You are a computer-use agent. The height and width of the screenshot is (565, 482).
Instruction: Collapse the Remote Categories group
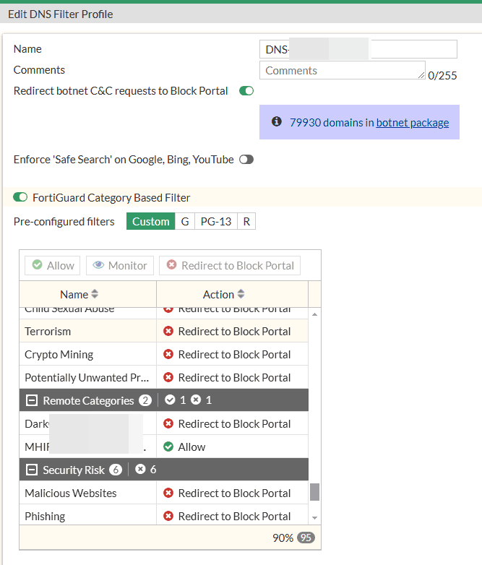coord(32,400)
